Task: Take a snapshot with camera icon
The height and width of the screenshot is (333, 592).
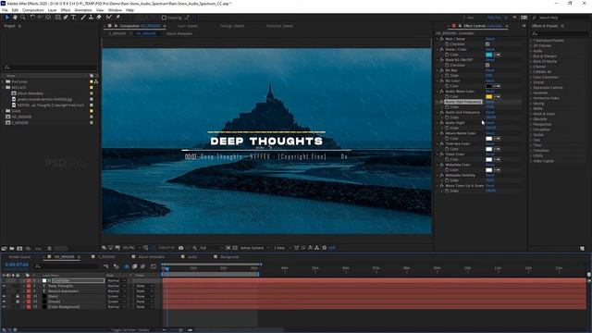Action: [x=181, y=248]
